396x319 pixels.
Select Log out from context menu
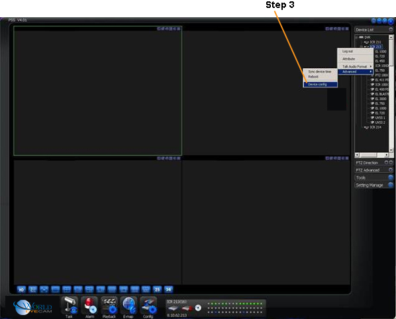point(356,51)
